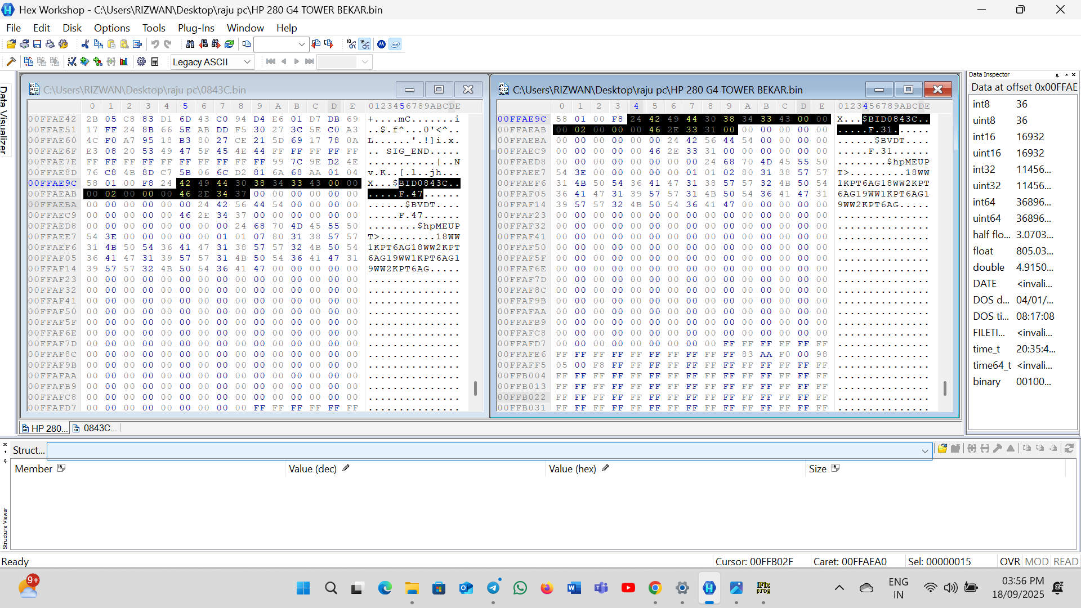Open the Goto offset combo box
The width and height of the screenshot is (1081, 608).
pos(281,44)
